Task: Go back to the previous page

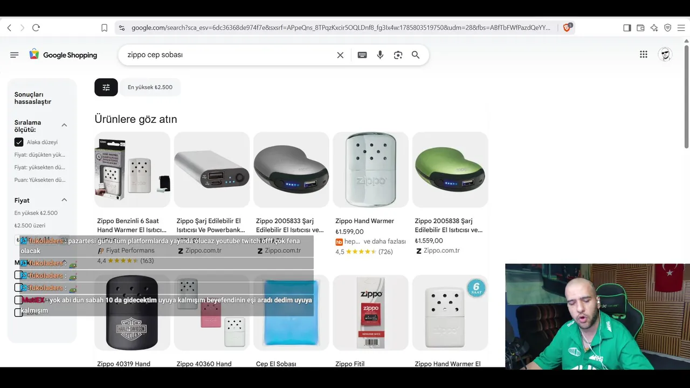Action: click(x=9, y=27)
